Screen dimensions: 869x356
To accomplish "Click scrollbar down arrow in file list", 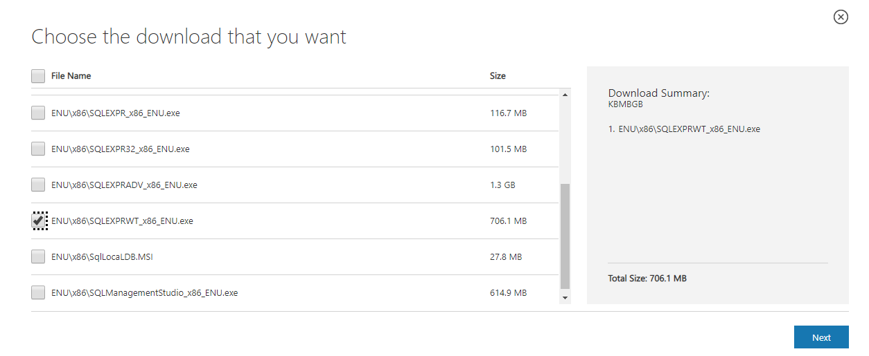I will click(565, 298).
